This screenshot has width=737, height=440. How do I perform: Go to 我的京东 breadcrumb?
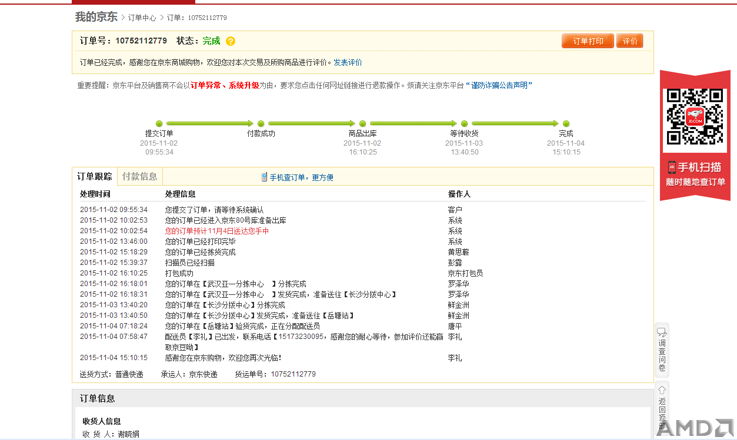pos(96,17)
